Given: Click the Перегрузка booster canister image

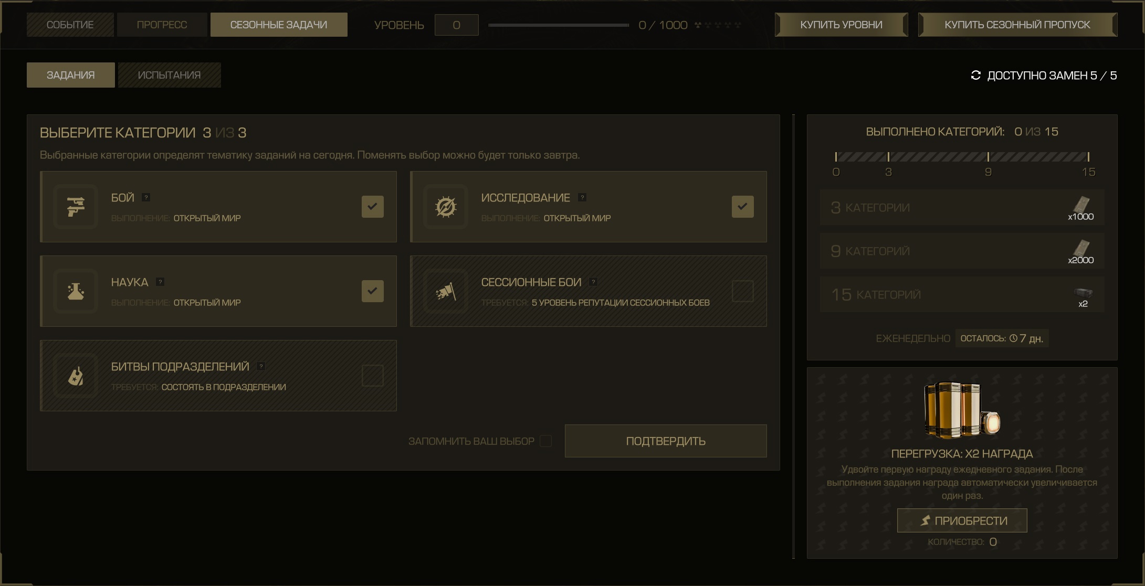Looking at the screenshot, I should [962, 410].
